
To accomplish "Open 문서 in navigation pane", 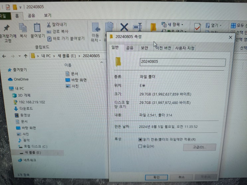I will point(22,122).
